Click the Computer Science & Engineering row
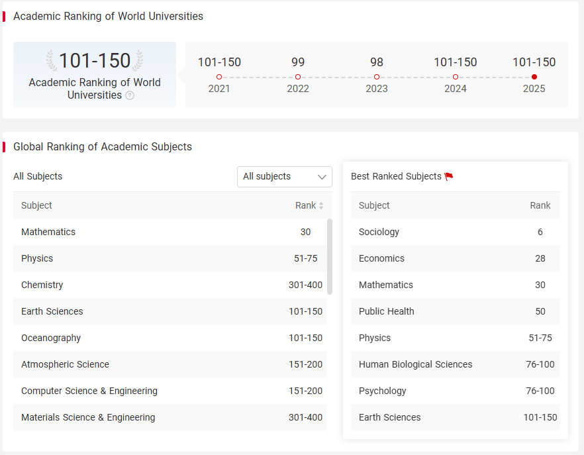 pyautogui.click(x=170, y=391)
